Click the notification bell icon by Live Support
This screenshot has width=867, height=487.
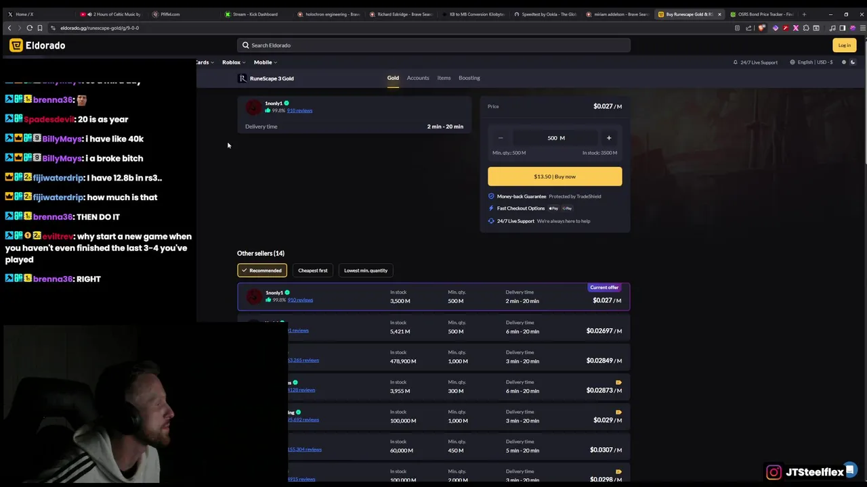click(x=735, y=62)
